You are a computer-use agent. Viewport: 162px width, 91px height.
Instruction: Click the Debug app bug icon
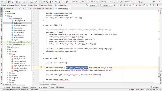click(x=124, y=5)
